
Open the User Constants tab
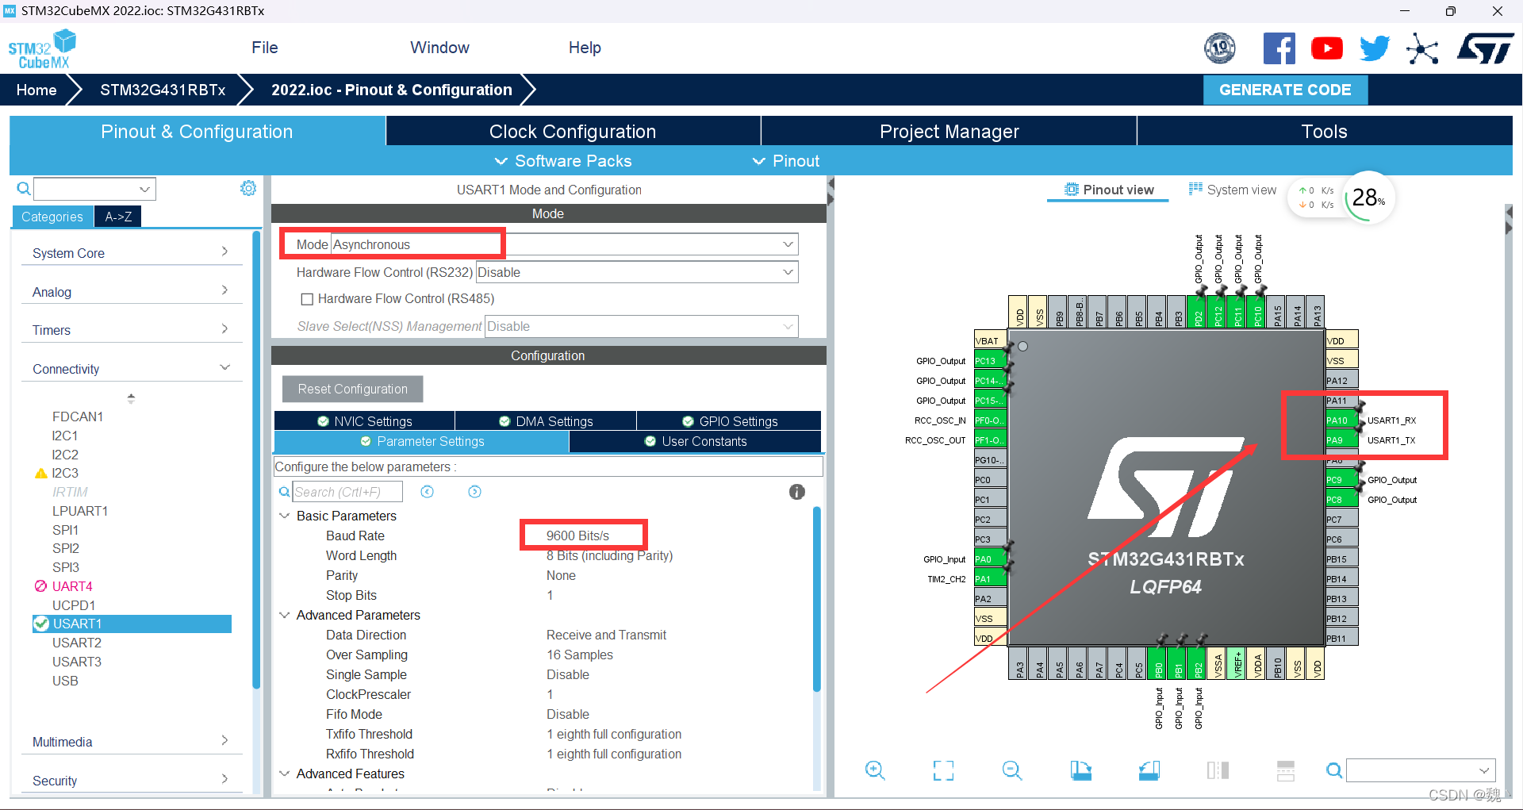click(696, 441)
